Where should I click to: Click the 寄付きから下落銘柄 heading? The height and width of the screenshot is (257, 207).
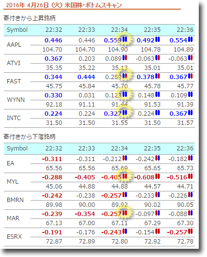(29, 136)
